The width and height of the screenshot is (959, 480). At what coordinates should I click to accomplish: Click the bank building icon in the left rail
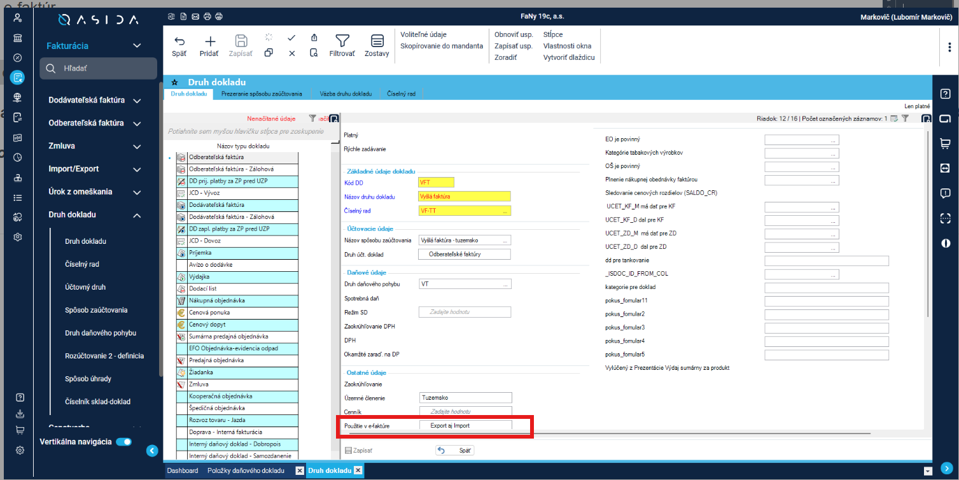(x=18, y=38)
